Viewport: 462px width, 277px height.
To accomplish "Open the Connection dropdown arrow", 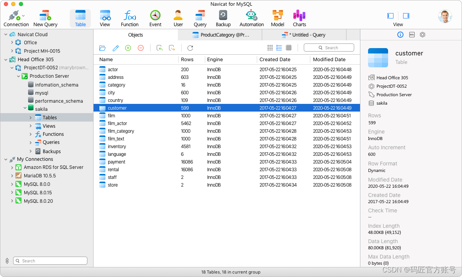I will [x=23, y=16].
